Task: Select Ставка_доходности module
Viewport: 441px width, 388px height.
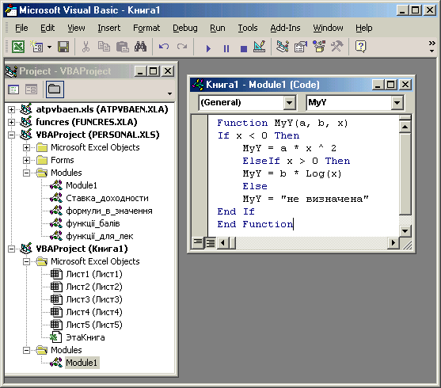Action: [107, 198]
